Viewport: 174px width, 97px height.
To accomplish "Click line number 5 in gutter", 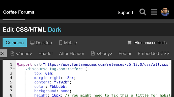I will tap(11, 82).
